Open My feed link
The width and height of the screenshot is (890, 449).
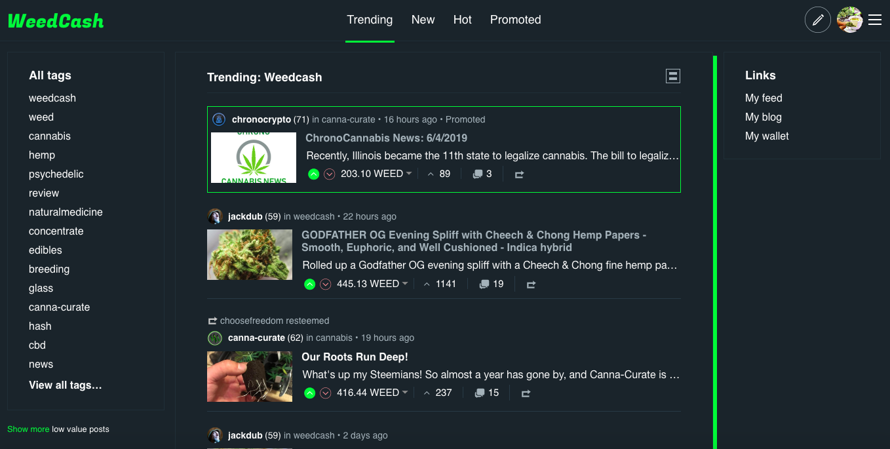[764, 98]
